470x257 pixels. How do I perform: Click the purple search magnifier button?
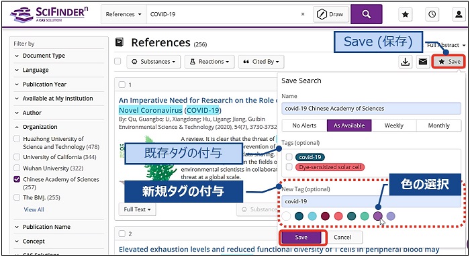point(367,14)
